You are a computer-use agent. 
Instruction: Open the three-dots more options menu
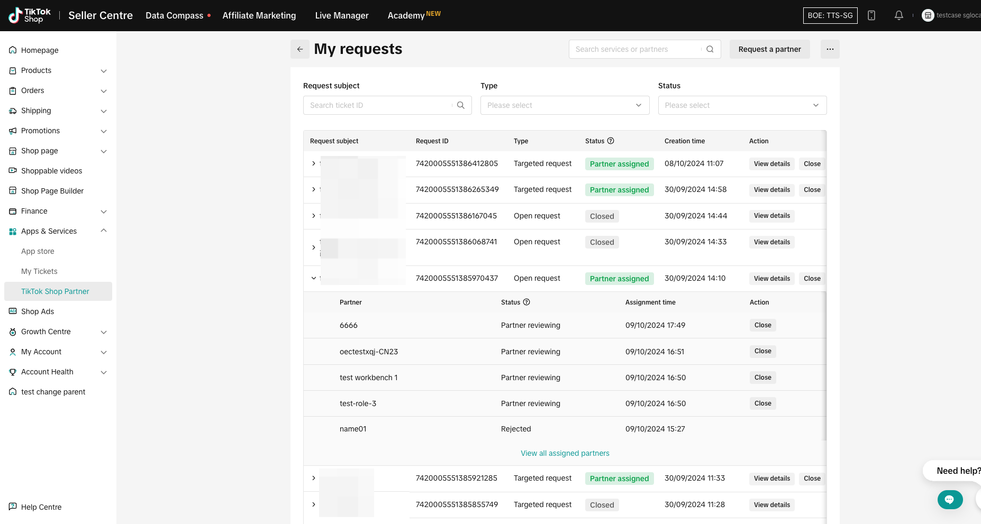point(830,49)
